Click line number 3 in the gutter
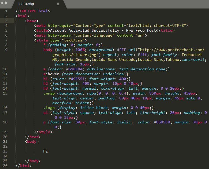The height and width of the screenshot is (169, 209). 6,21
